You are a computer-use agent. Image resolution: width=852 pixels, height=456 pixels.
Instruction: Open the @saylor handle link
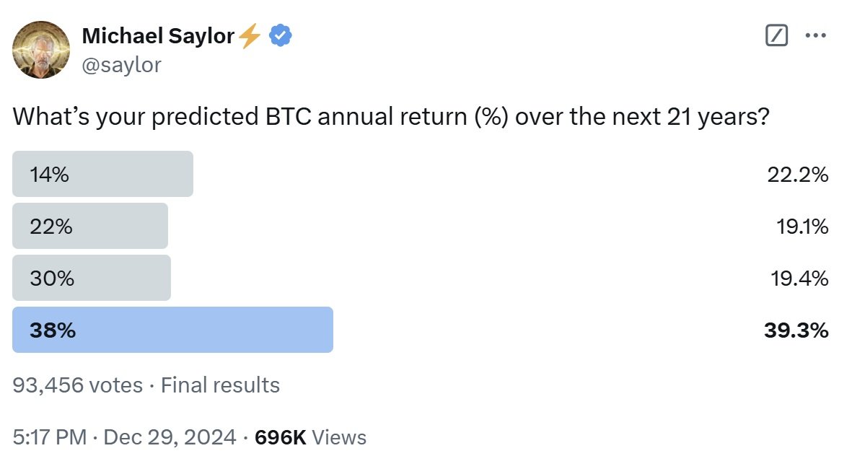point(122,64)
